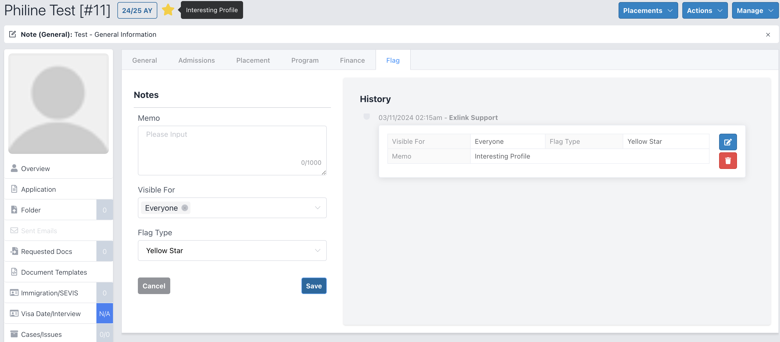Click the Cases/Issues 0/0 badge
This screenshot has width=780, height=342.
click(x=104, y=334)
